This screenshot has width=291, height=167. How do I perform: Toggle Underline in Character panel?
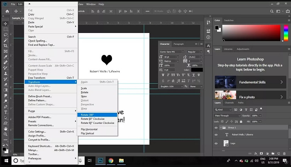194,75
